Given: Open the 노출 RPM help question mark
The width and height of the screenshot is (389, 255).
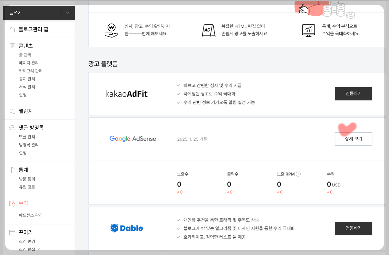Looking at the screenshot, I should coord(298,174).
